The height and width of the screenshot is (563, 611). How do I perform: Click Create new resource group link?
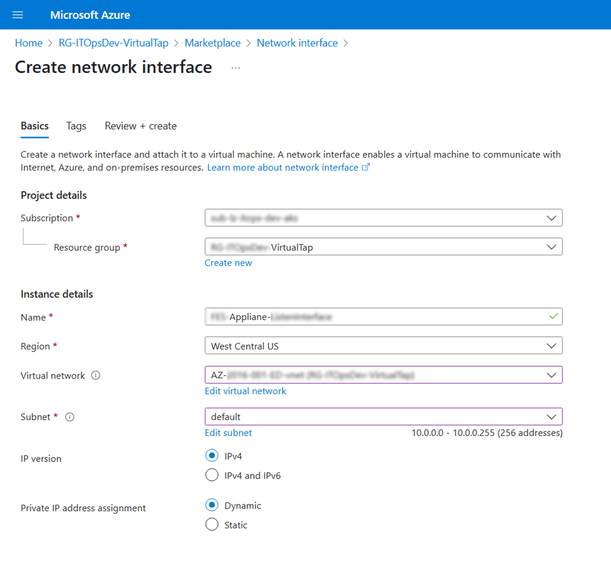(228, 263)
